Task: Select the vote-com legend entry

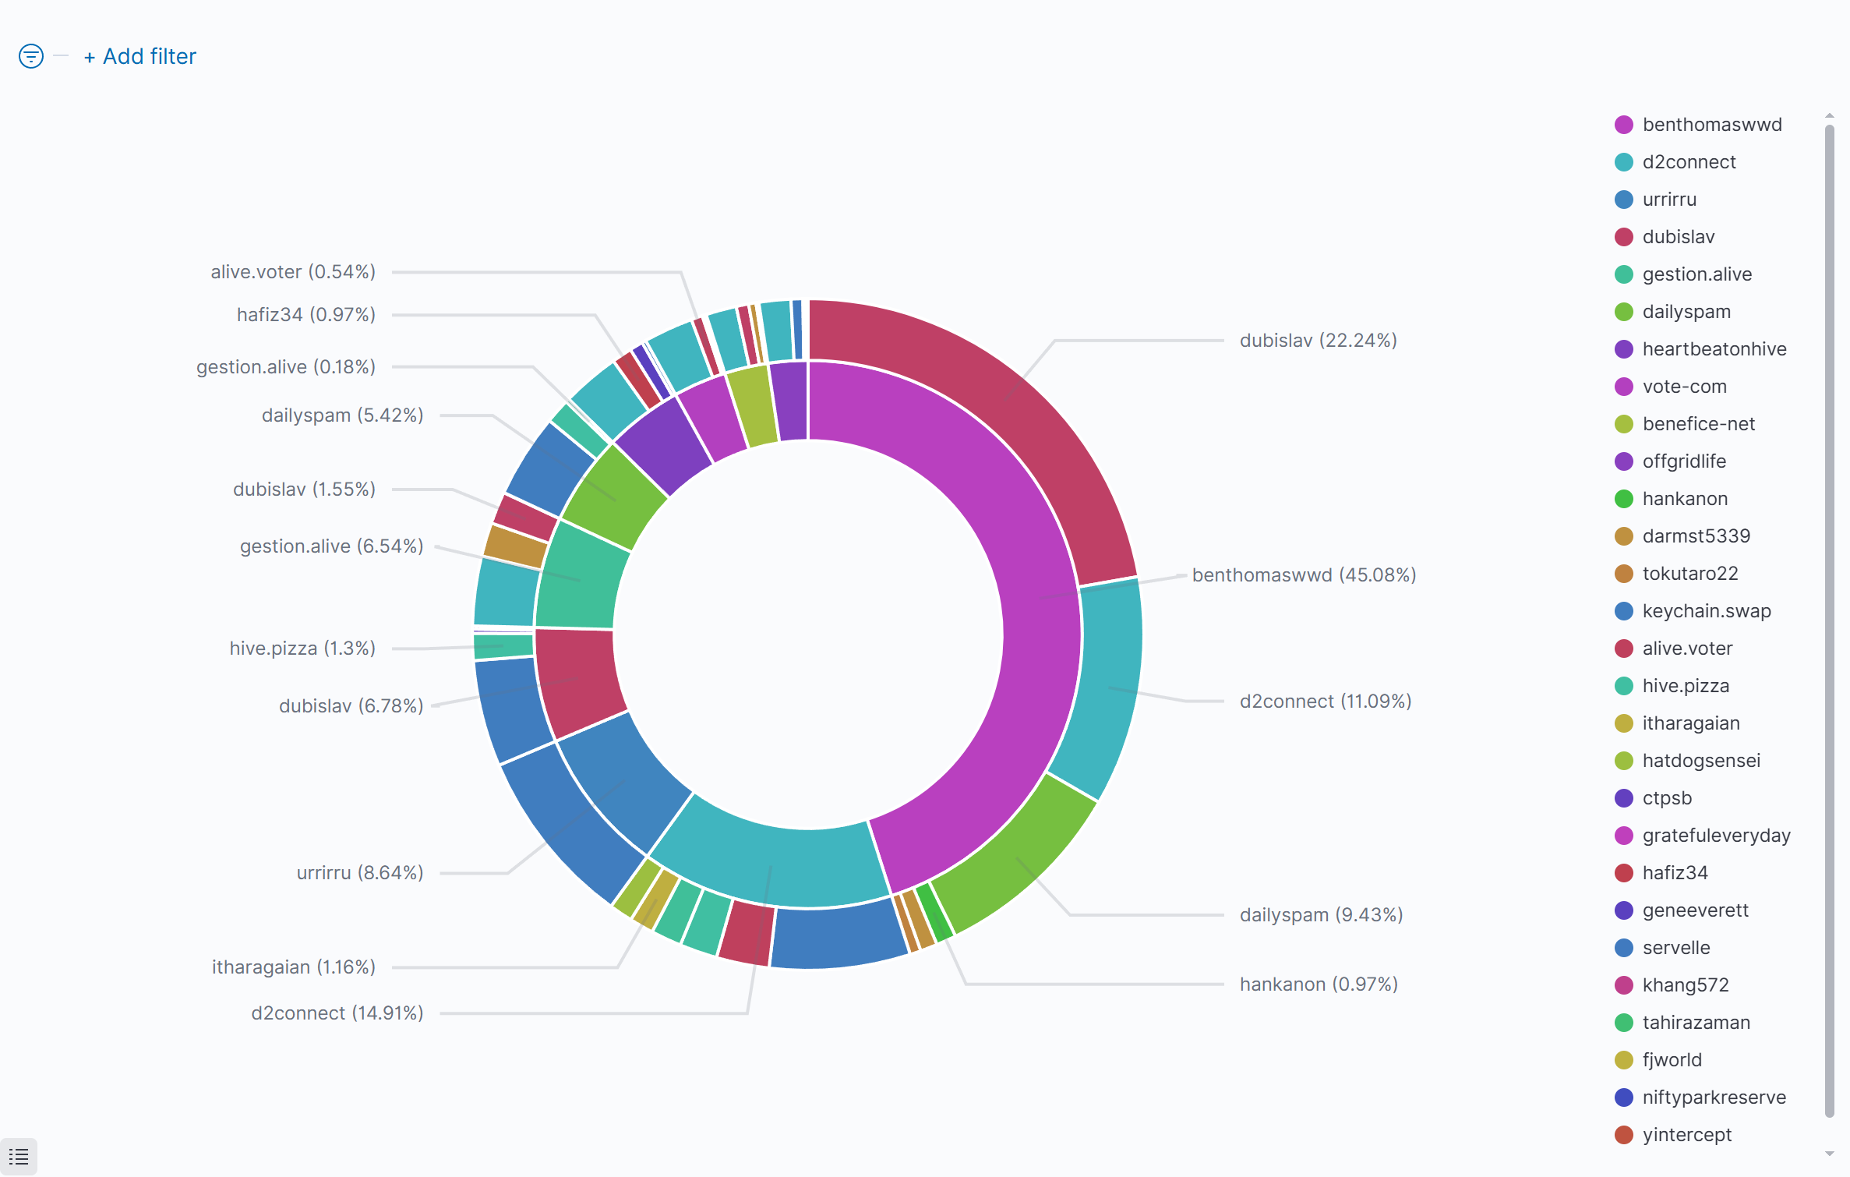Action: click(1683, 387)
